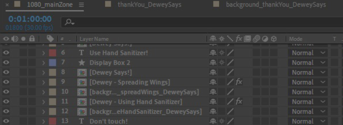Toggle continuous rasterize star on Display Box 2
This screenshot has height=125, width=343.
point(221,63)
